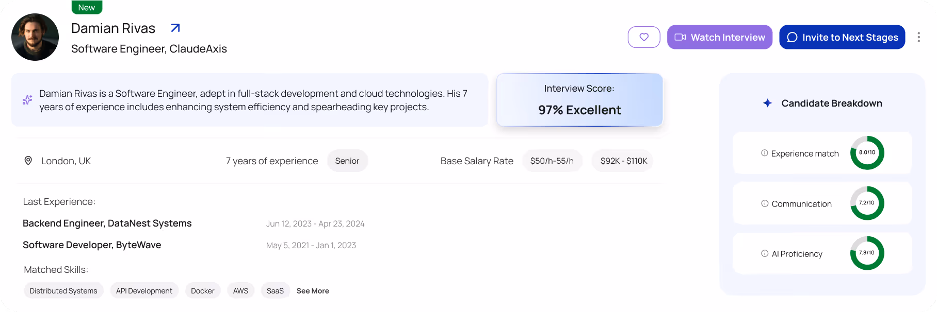
Task: Click Damian Rivas profile photo
Action: click(x=35, y=37)
